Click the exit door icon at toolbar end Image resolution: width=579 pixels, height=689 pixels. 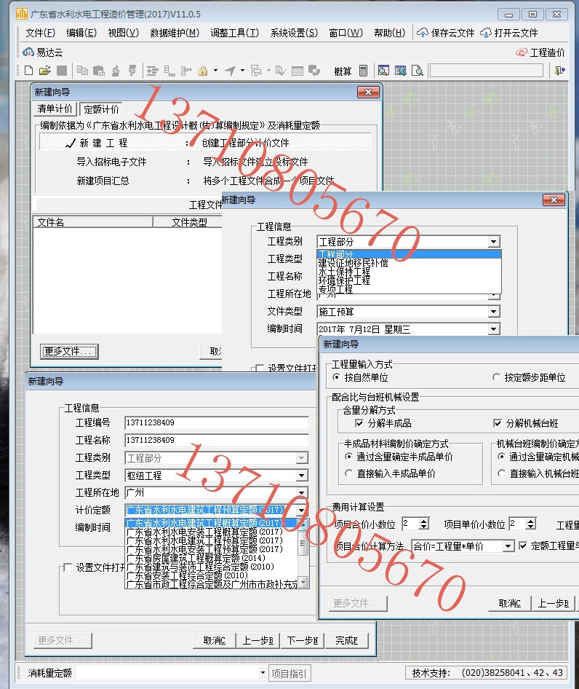click(x=559, y=71)
